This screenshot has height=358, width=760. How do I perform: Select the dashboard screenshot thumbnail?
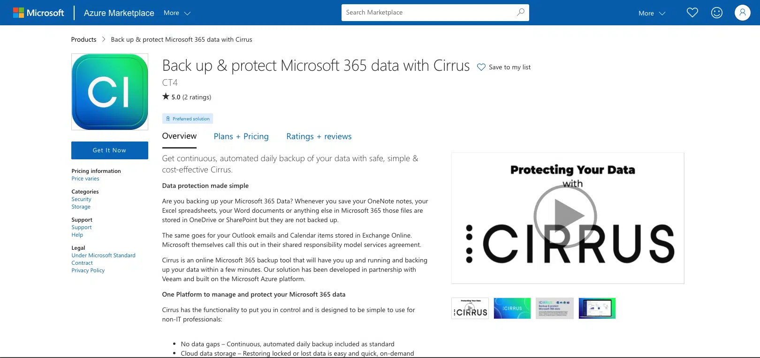click(597, 308)
